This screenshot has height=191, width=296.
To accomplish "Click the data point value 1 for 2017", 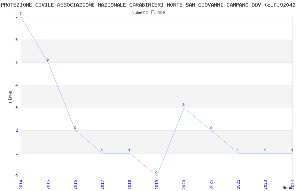I will click(102, 150).
